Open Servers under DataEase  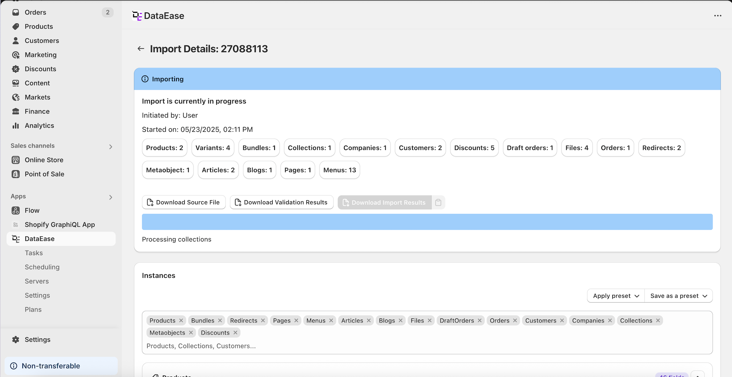pos(37,281)
